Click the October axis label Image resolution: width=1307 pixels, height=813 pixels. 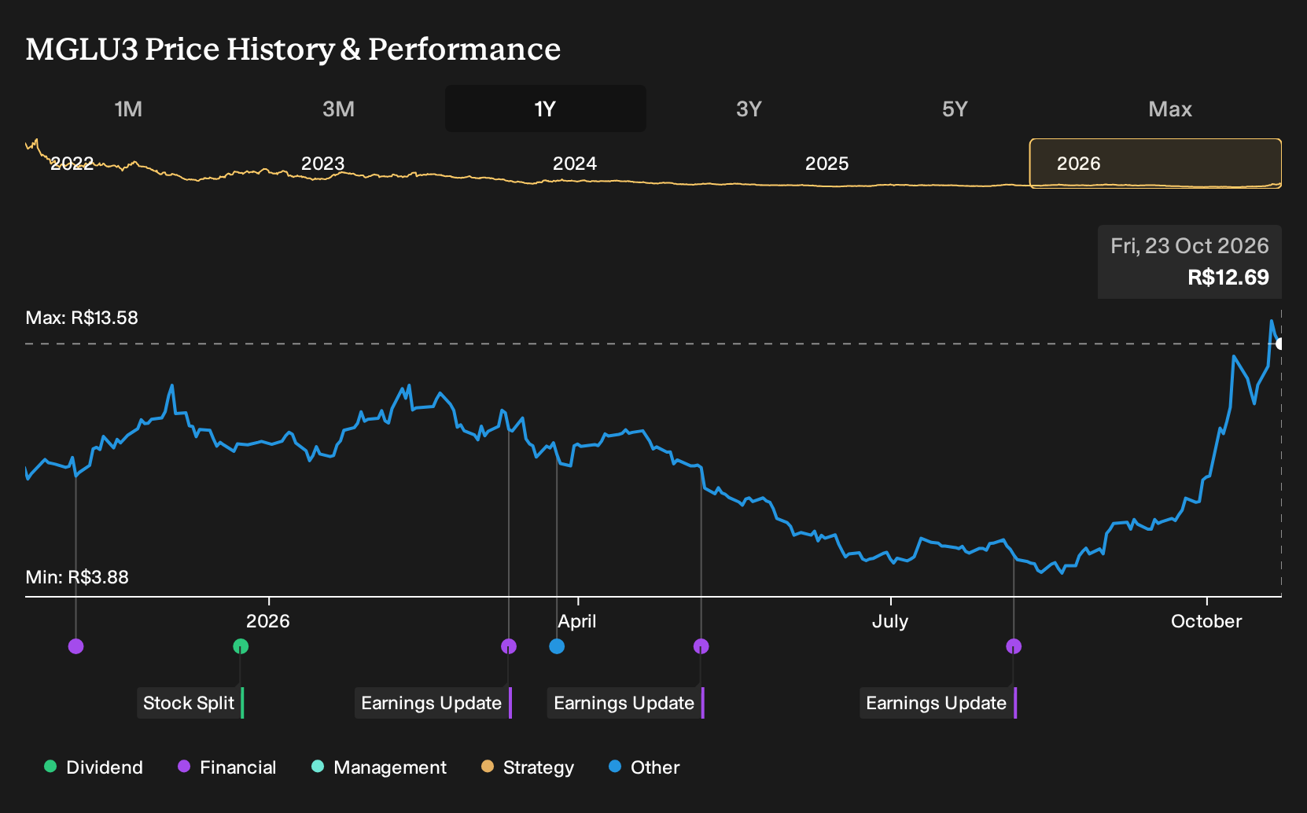tap(1206, 621)
